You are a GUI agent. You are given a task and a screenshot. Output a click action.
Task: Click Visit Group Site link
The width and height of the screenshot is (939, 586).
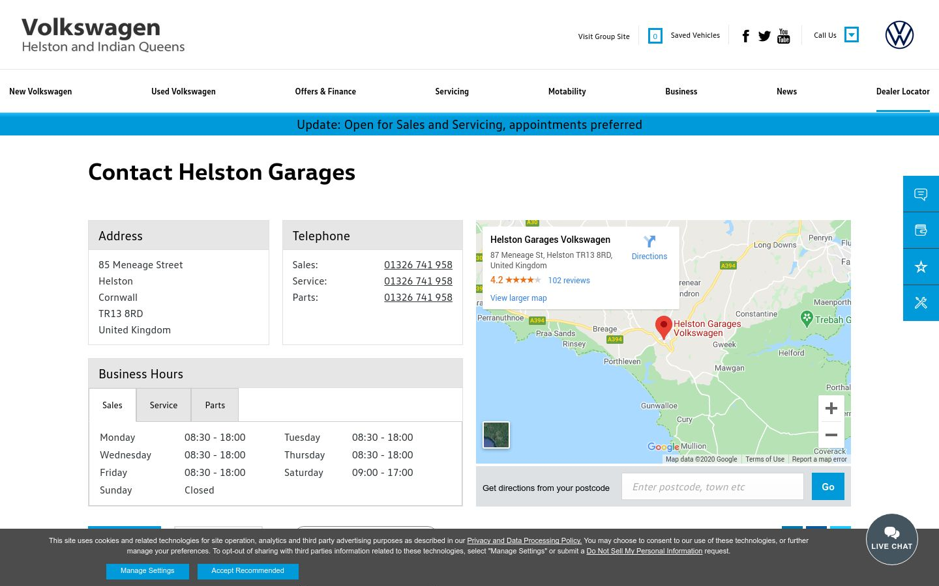604,36
